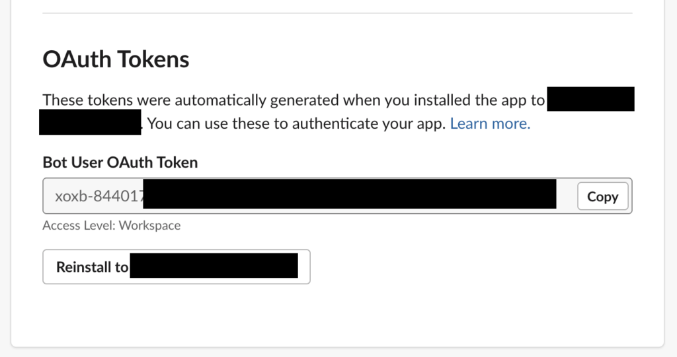Click the redacted name inside Reinstall button

214,265
